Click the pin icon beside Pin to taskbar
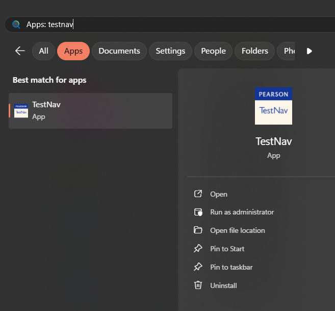This screenshot has height=311, width=335. (198, 267)
